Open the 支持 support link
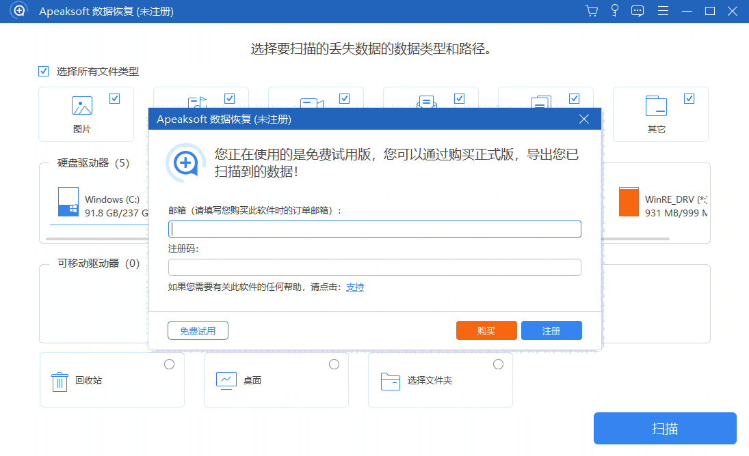 tap(355, 287)
